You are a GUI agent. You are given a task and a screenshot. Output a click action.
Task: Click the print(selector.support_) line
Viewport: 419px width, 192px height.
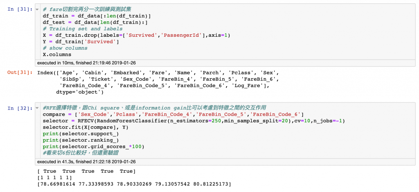coord(81,134)
